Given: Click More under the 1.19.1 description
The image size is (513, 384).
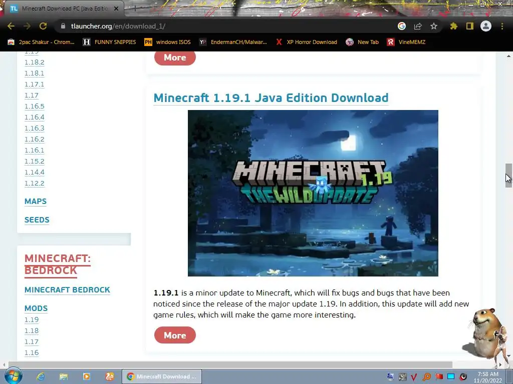Looking at the screenshot, I should tap(175, 335).
